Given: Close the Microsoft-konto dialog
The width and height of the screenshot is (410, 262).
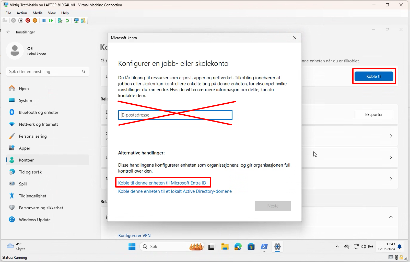Looking at the screenshot, I should [295, 38].
